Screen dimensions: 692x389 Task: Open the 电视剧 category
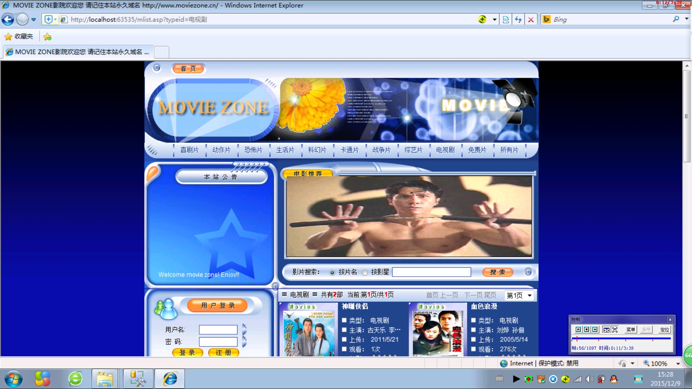[x=445, y=150]
